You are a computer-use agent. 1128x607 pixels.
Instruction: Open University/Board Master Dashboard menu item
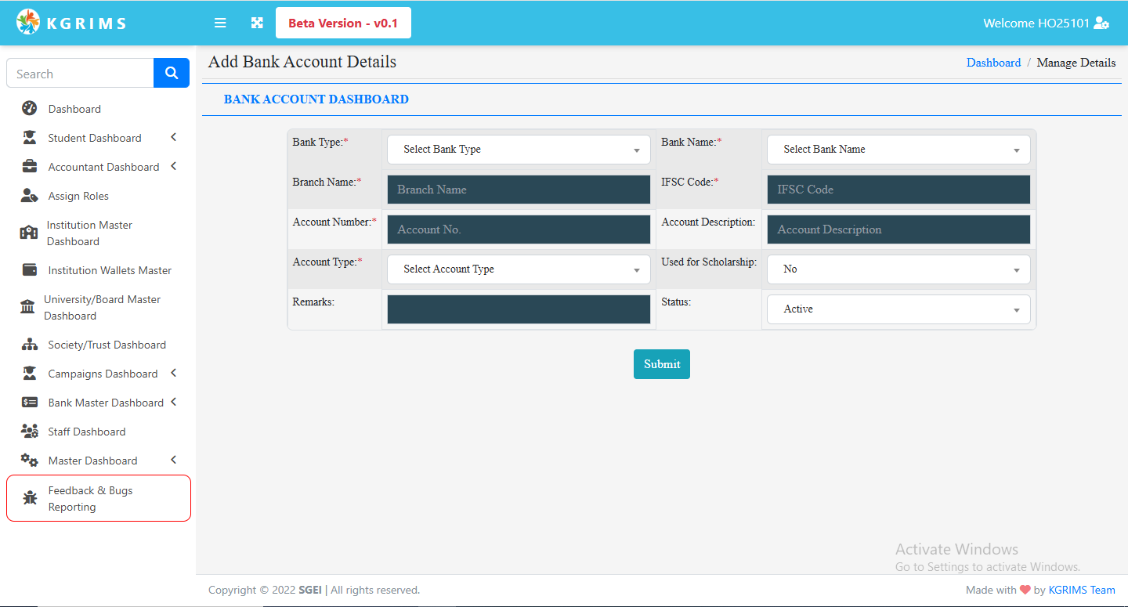click(x=102, y=308)
